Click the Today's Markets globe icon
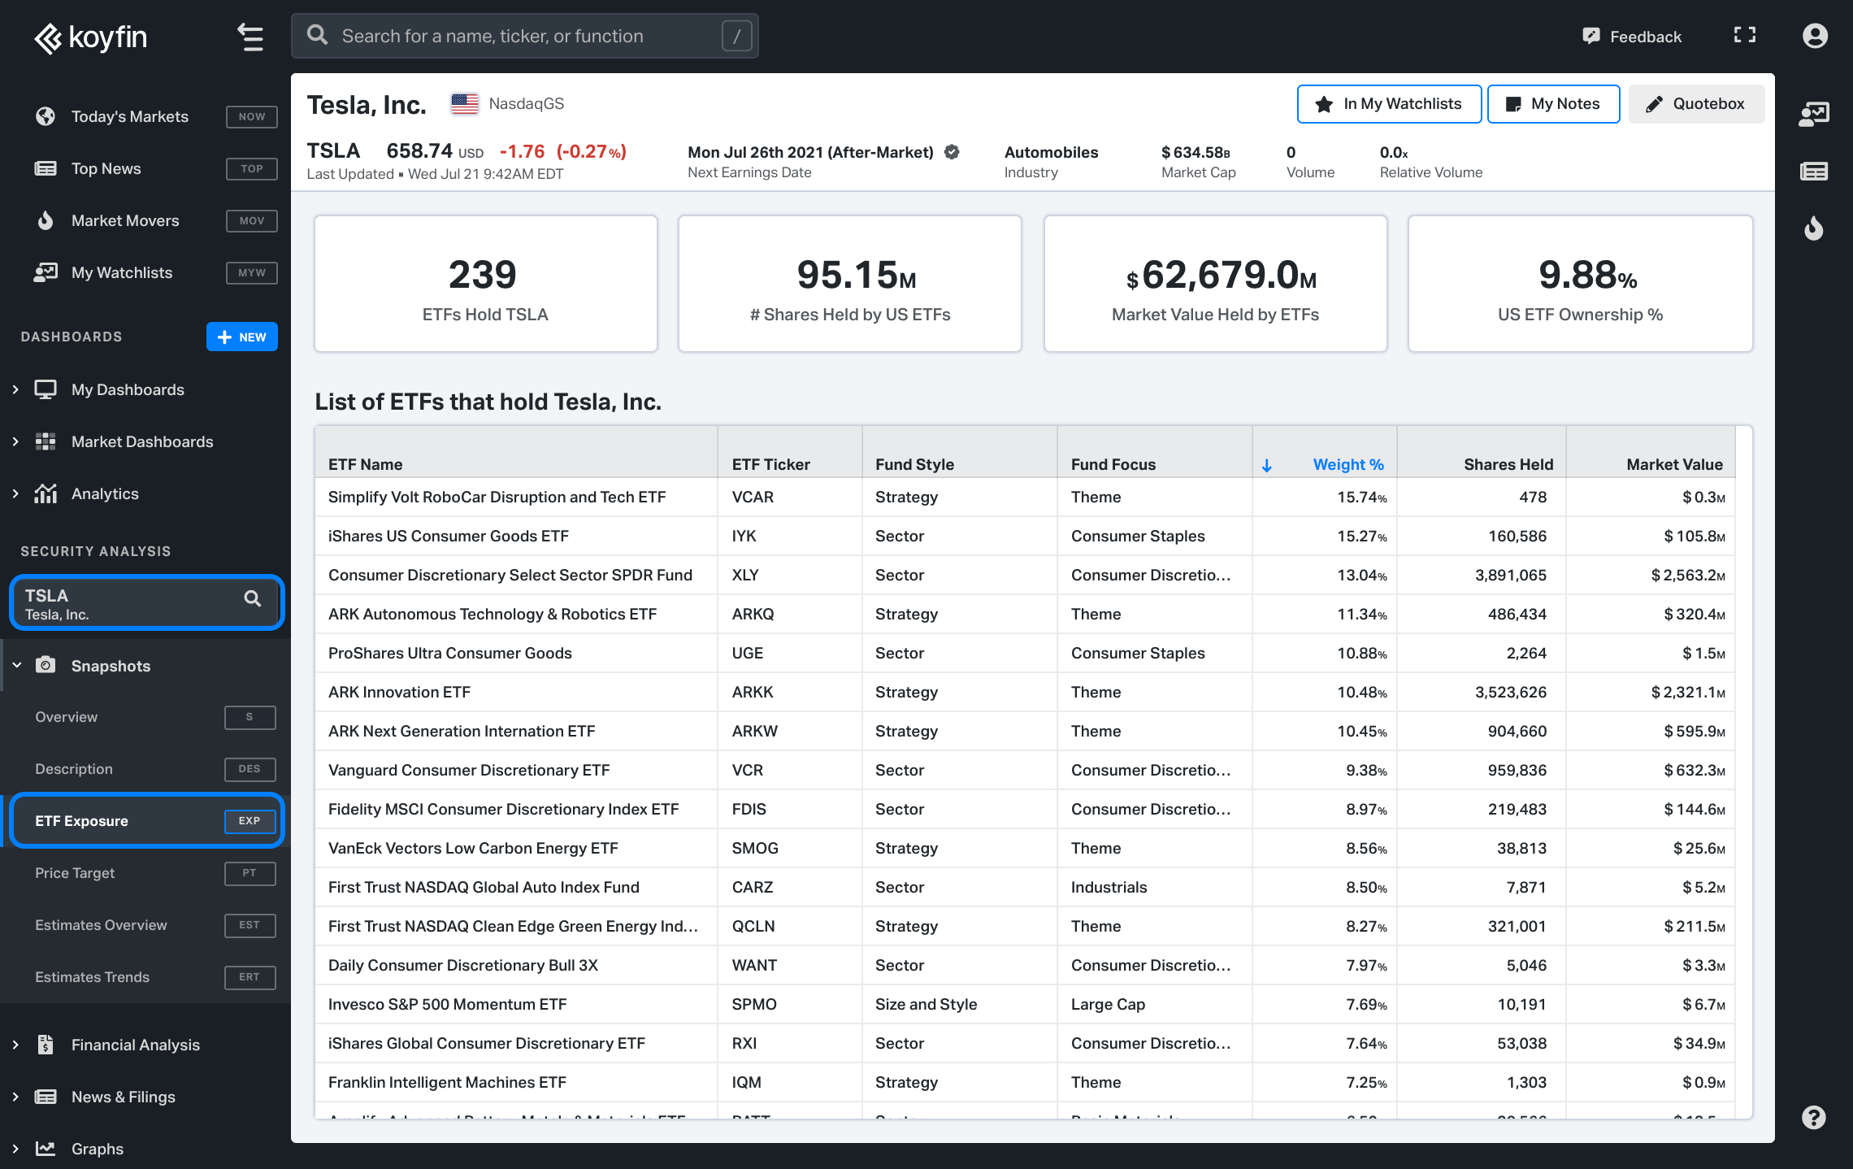Viewport: 1853px width, 1169px height. [x=46, y=116]
